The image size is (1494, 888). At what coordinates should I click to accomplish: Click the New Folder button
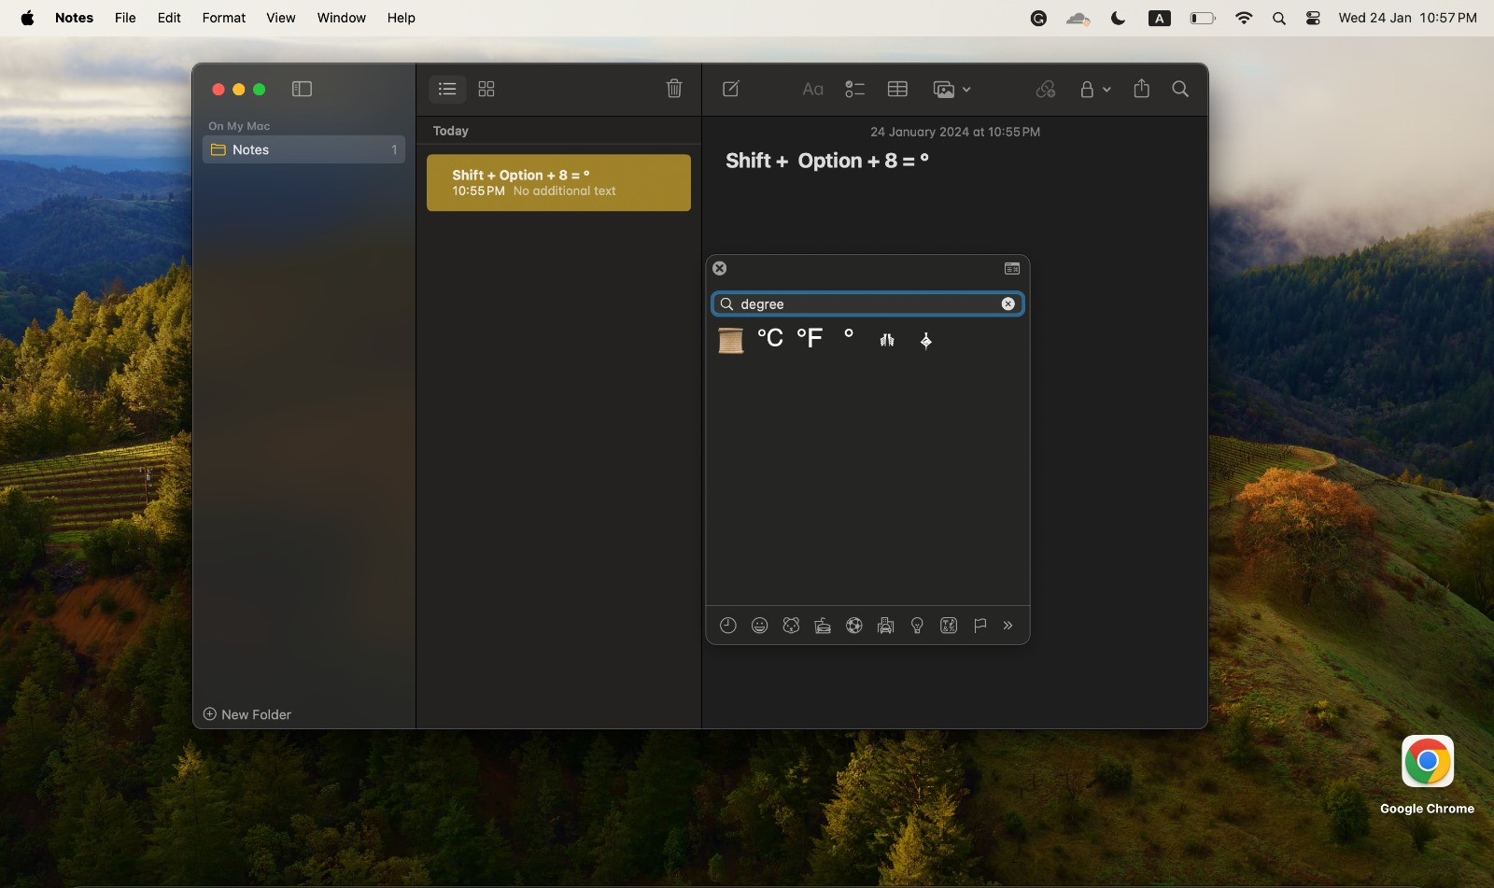247,714
